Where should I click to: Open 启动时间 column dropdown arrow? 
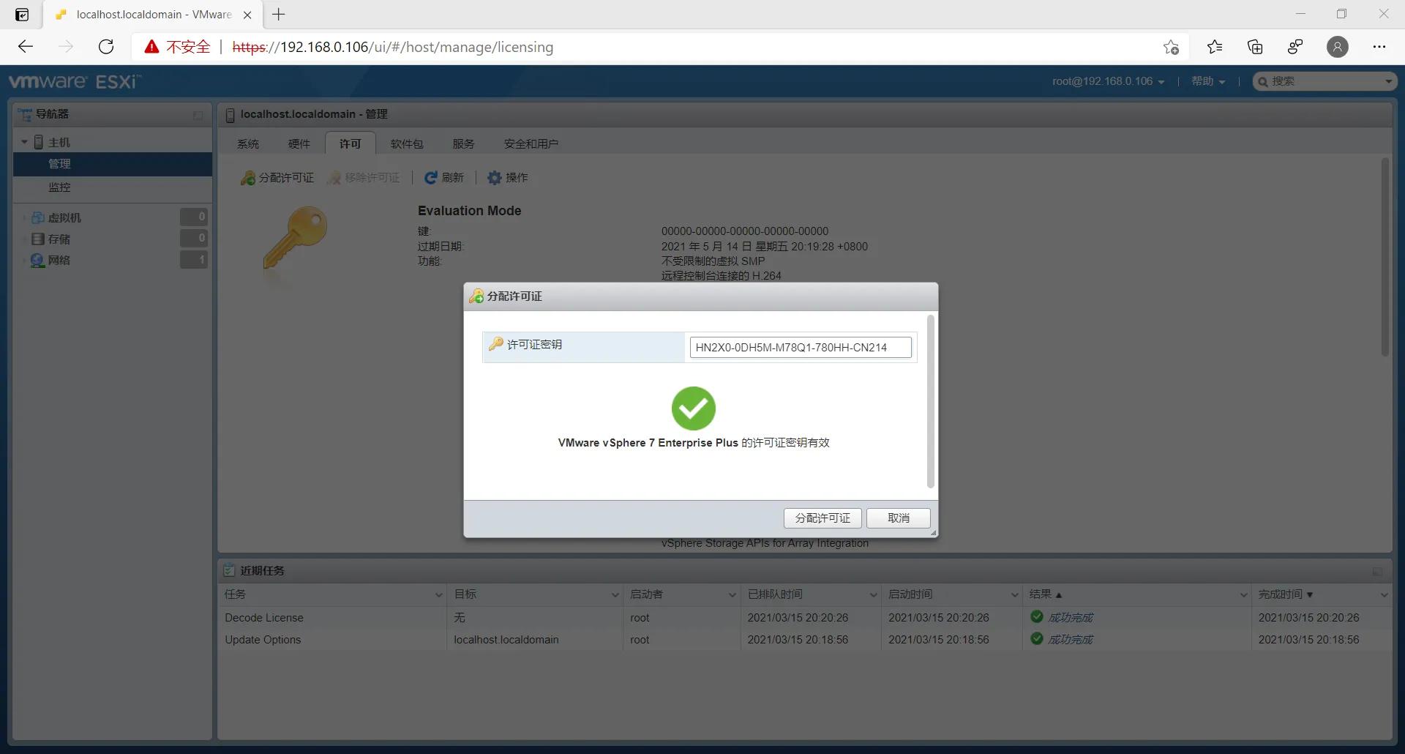pos(1014,594)
